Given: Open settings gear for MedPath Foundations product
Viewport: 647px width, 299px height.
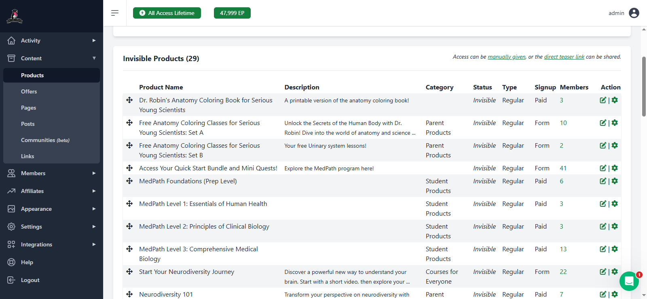Looking at the screenshot, I should pyautogui.click(x=615, y=181).
